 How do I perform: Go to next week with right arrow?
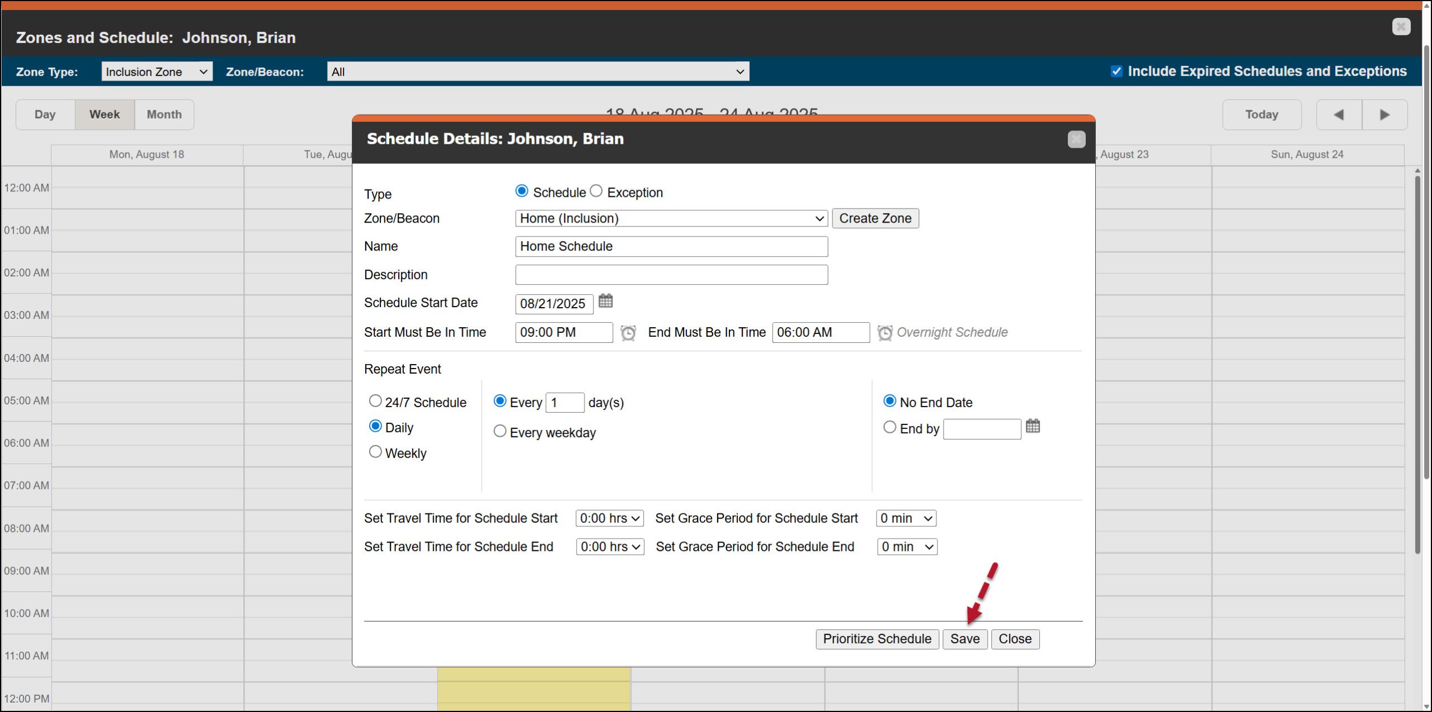point(1384,115)
